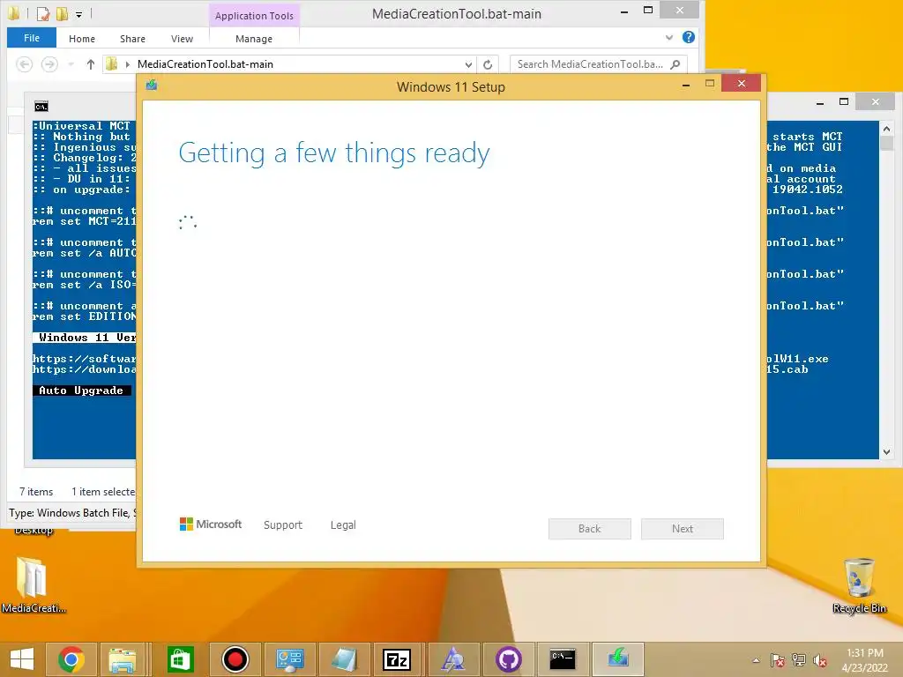Screen dimensions: 903x677
Task: Select the Recycle Bin desktop icon
Action: point(859,585)
